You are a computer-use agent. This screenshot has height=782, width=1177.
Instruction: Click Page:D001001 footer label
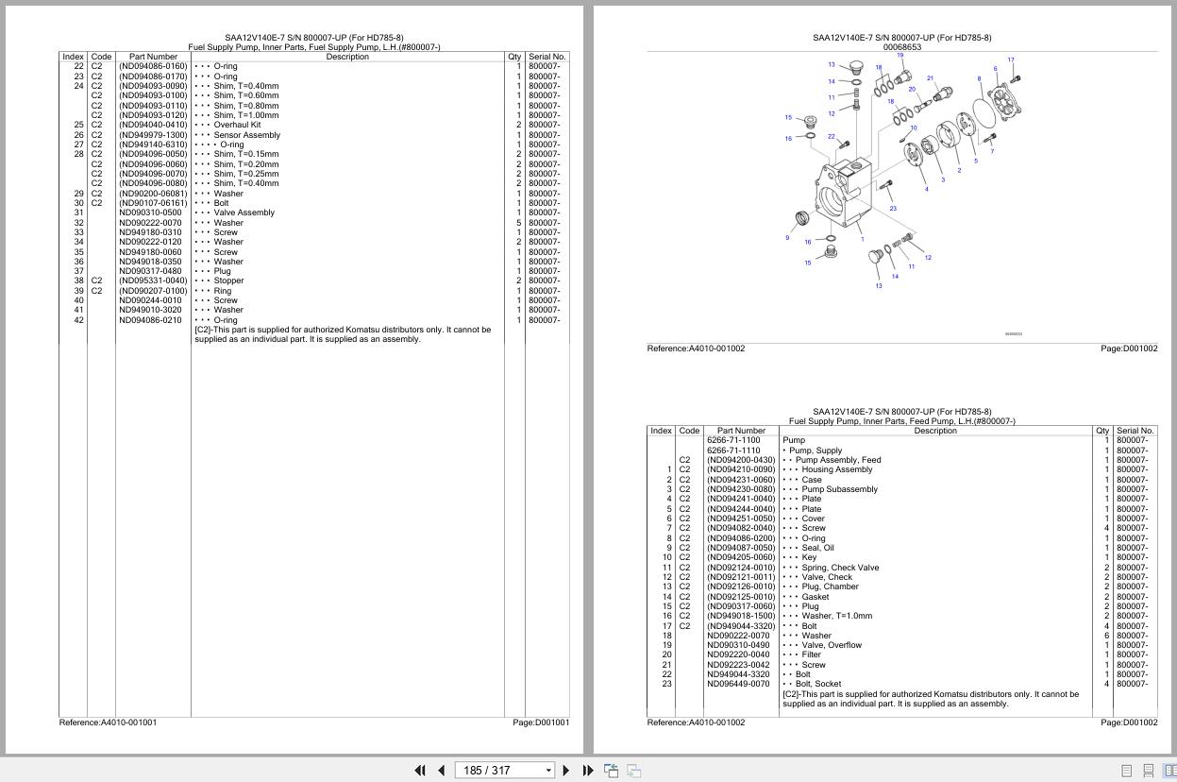pos(541,722)
